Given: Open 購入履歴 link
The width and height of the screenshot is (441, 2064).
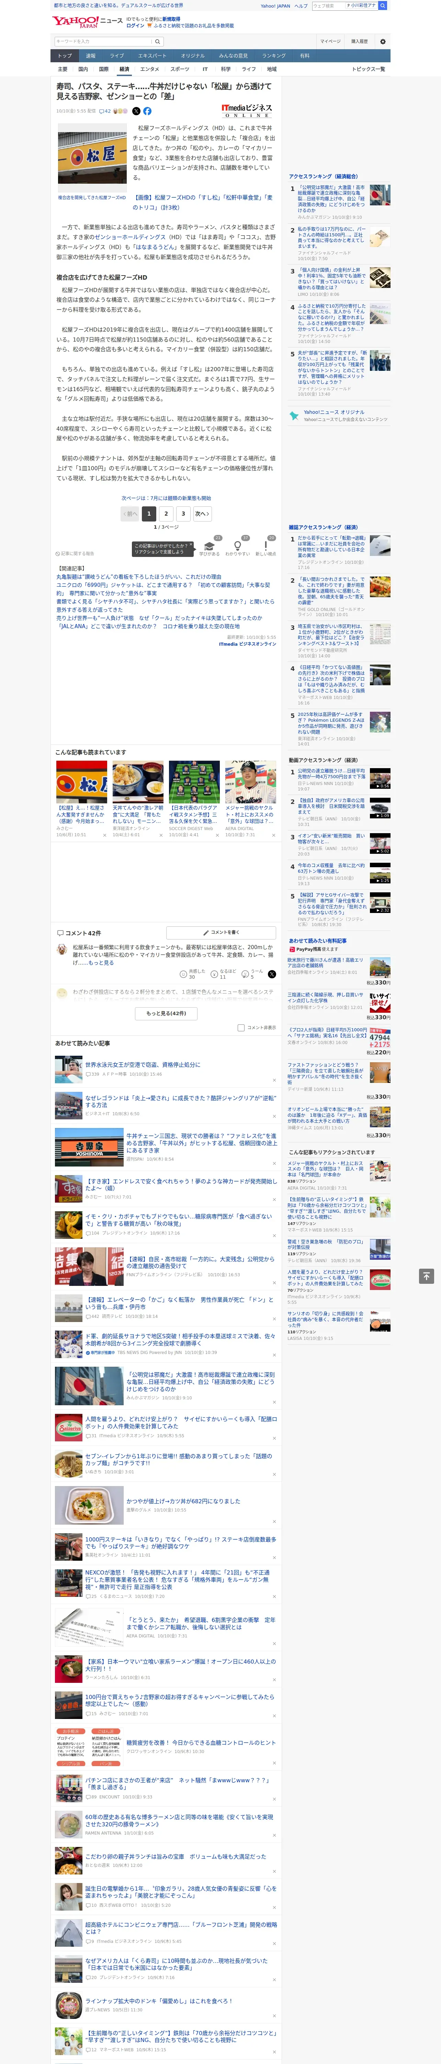Looking at the screenshot, I should click(x=359, y=42).
